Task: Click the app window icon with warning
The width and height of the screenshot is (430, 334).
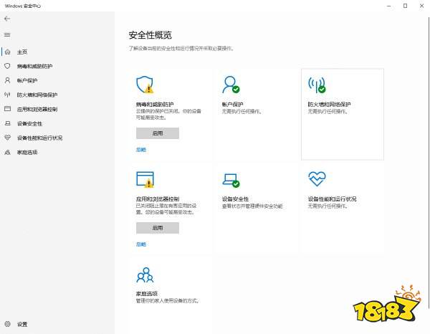Action: tap(145, 180)
